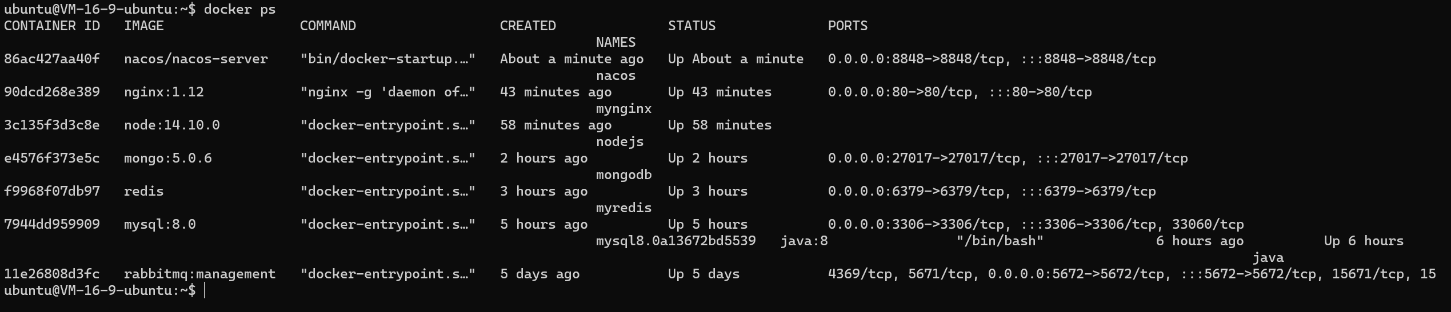This screenshot has height=312, width=1451.
Task: Click the myredis container name
Action: 623,208
